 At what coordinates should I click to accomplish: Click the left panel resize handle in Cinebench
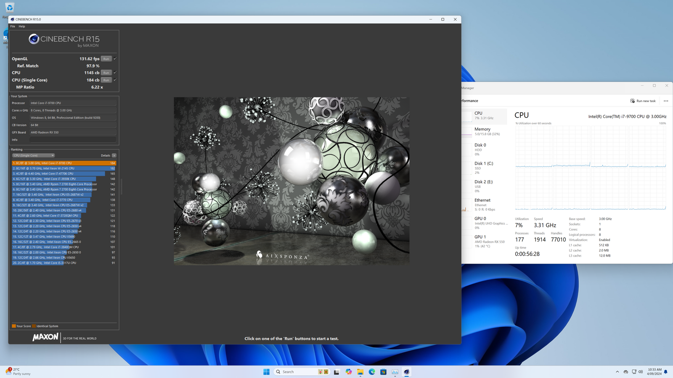[x=122, y=186]
